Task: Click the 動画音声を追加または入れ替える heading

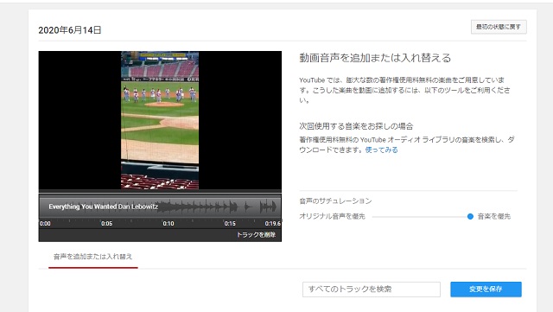Action: click(x=375, y=58)
